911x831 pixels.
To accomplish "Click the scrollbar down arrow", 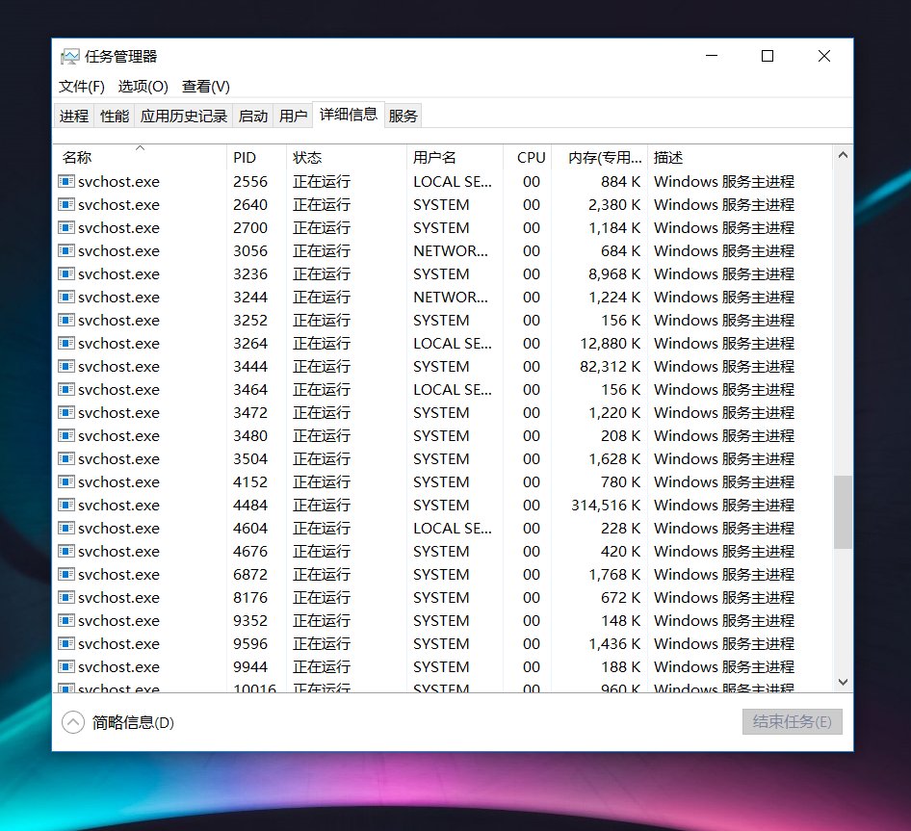I will click(x=843, y=682).
